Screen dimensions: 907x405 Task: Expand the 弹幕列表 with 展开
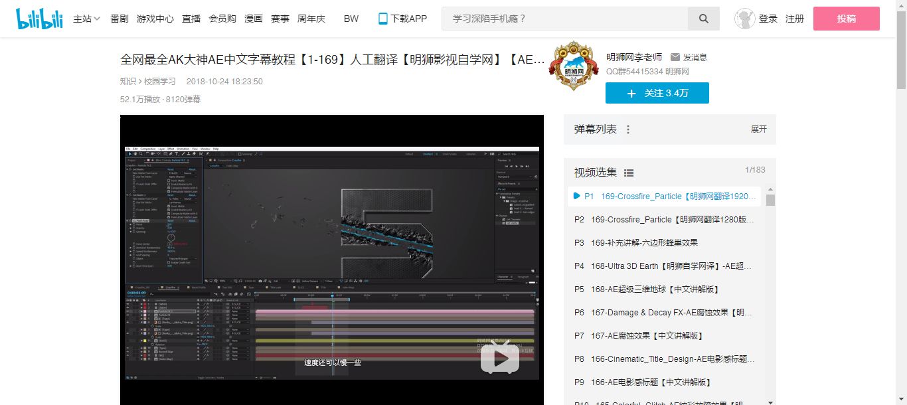click(x=759, y=129)
